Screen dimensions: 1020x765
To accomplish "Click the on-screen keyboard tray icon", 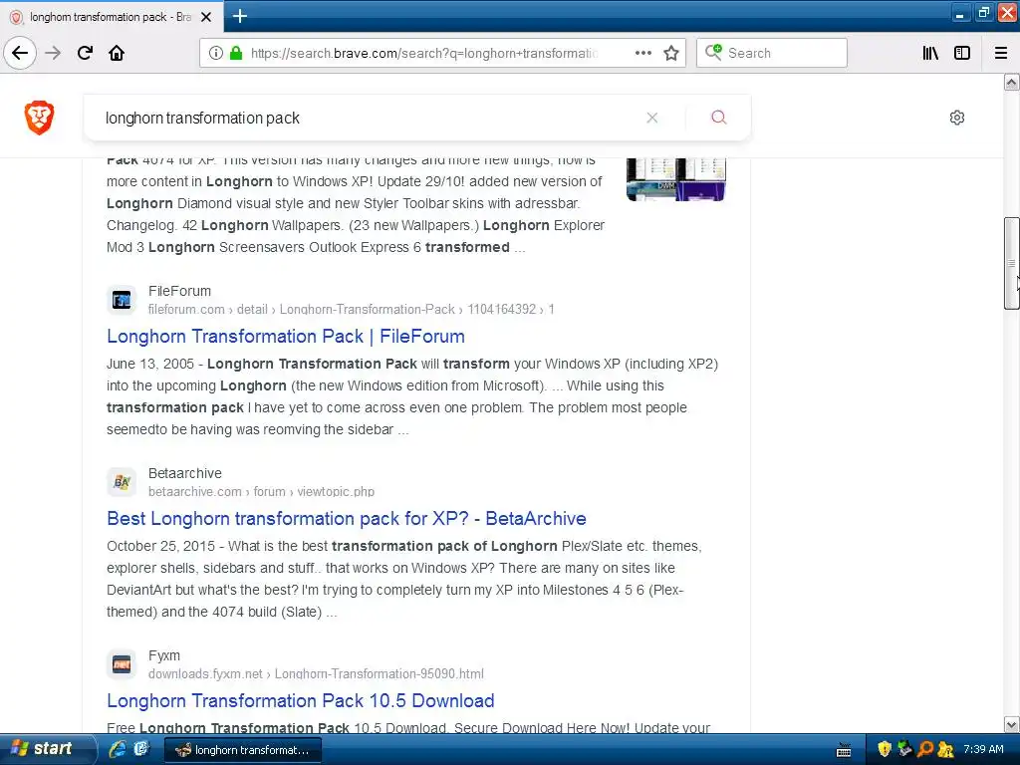I will click(x=844, y=750).
